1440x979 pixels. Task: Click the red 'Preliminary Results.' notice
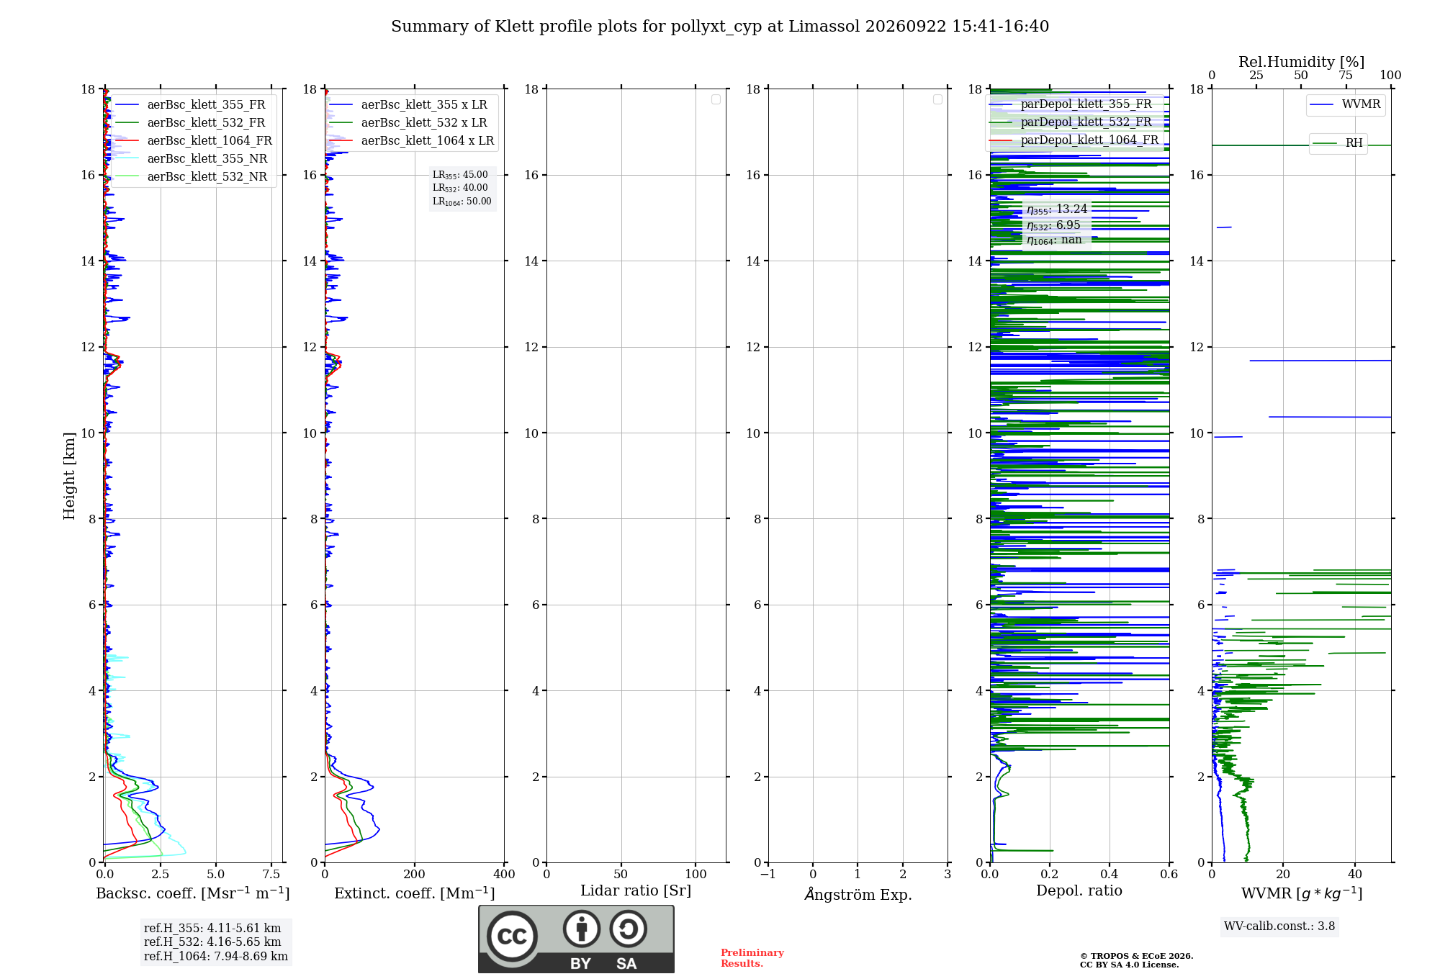(x=752, y=958)
